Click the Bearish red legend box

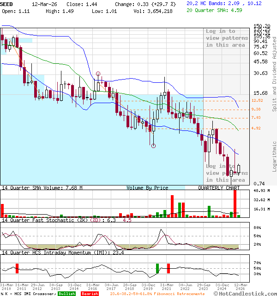tap(90, 293)
